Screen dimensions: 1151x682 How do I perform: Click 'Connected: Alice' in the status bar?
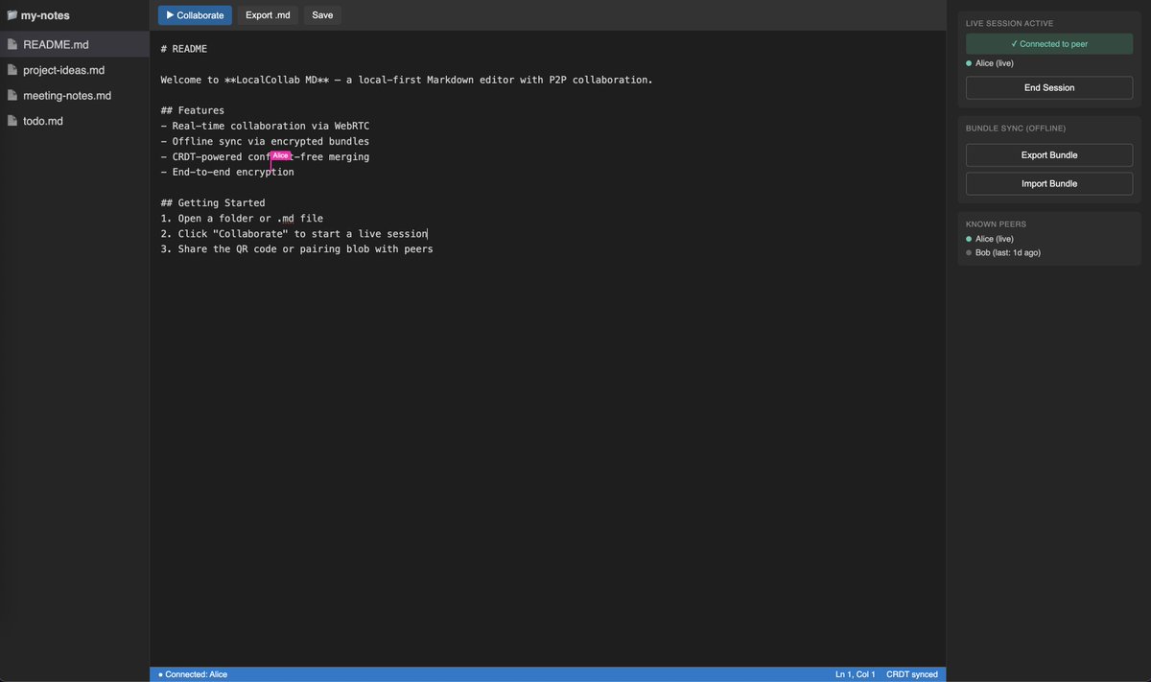point(193,674)
